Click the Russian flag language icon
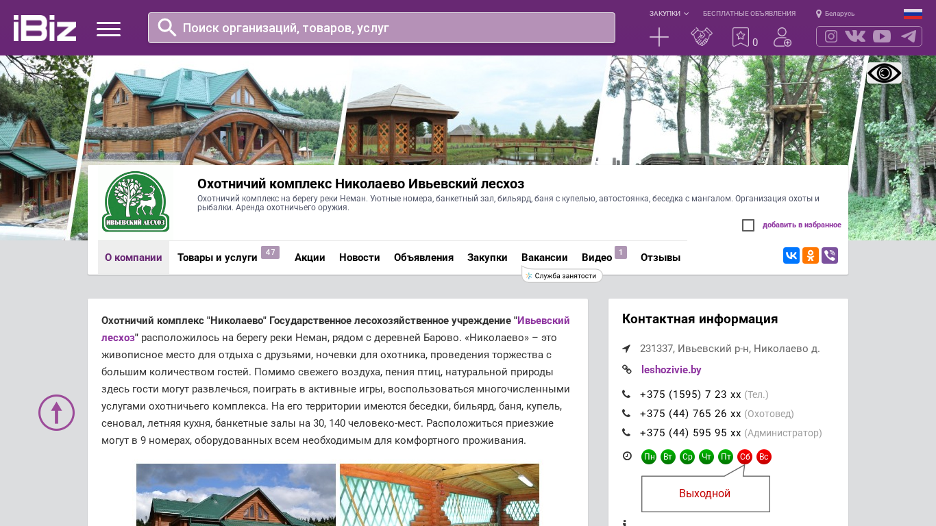936x526 pixels. pos(913,14)
